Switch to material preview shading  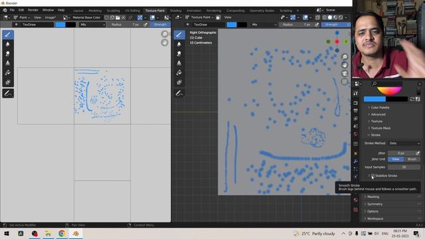pyautogui.click(x=335, y=17)
